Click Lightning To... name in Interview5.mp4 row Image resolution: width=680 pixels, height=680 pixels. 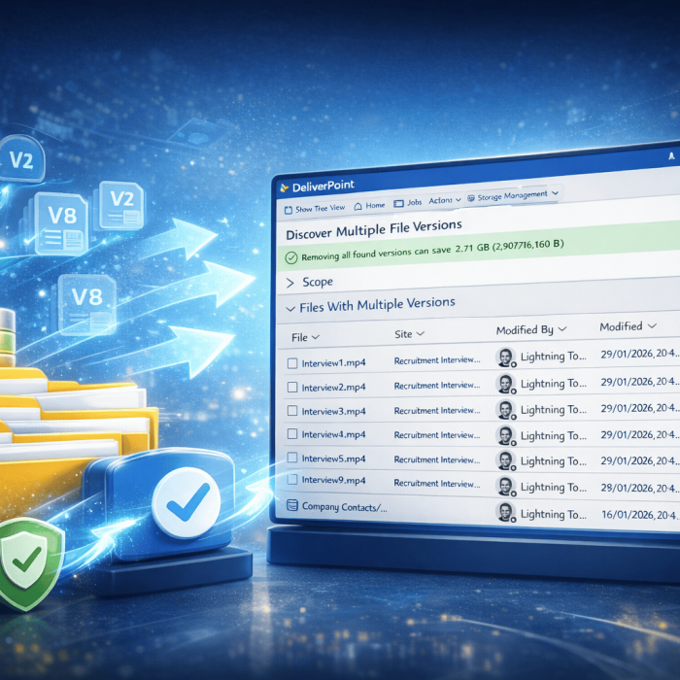pyautogui.click(x=554, y=461)
